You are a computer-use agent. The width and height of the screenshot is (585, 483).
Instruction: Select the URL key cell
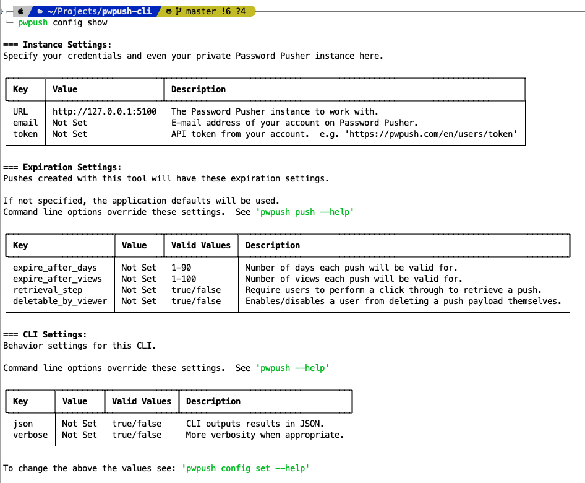point(20,111)
